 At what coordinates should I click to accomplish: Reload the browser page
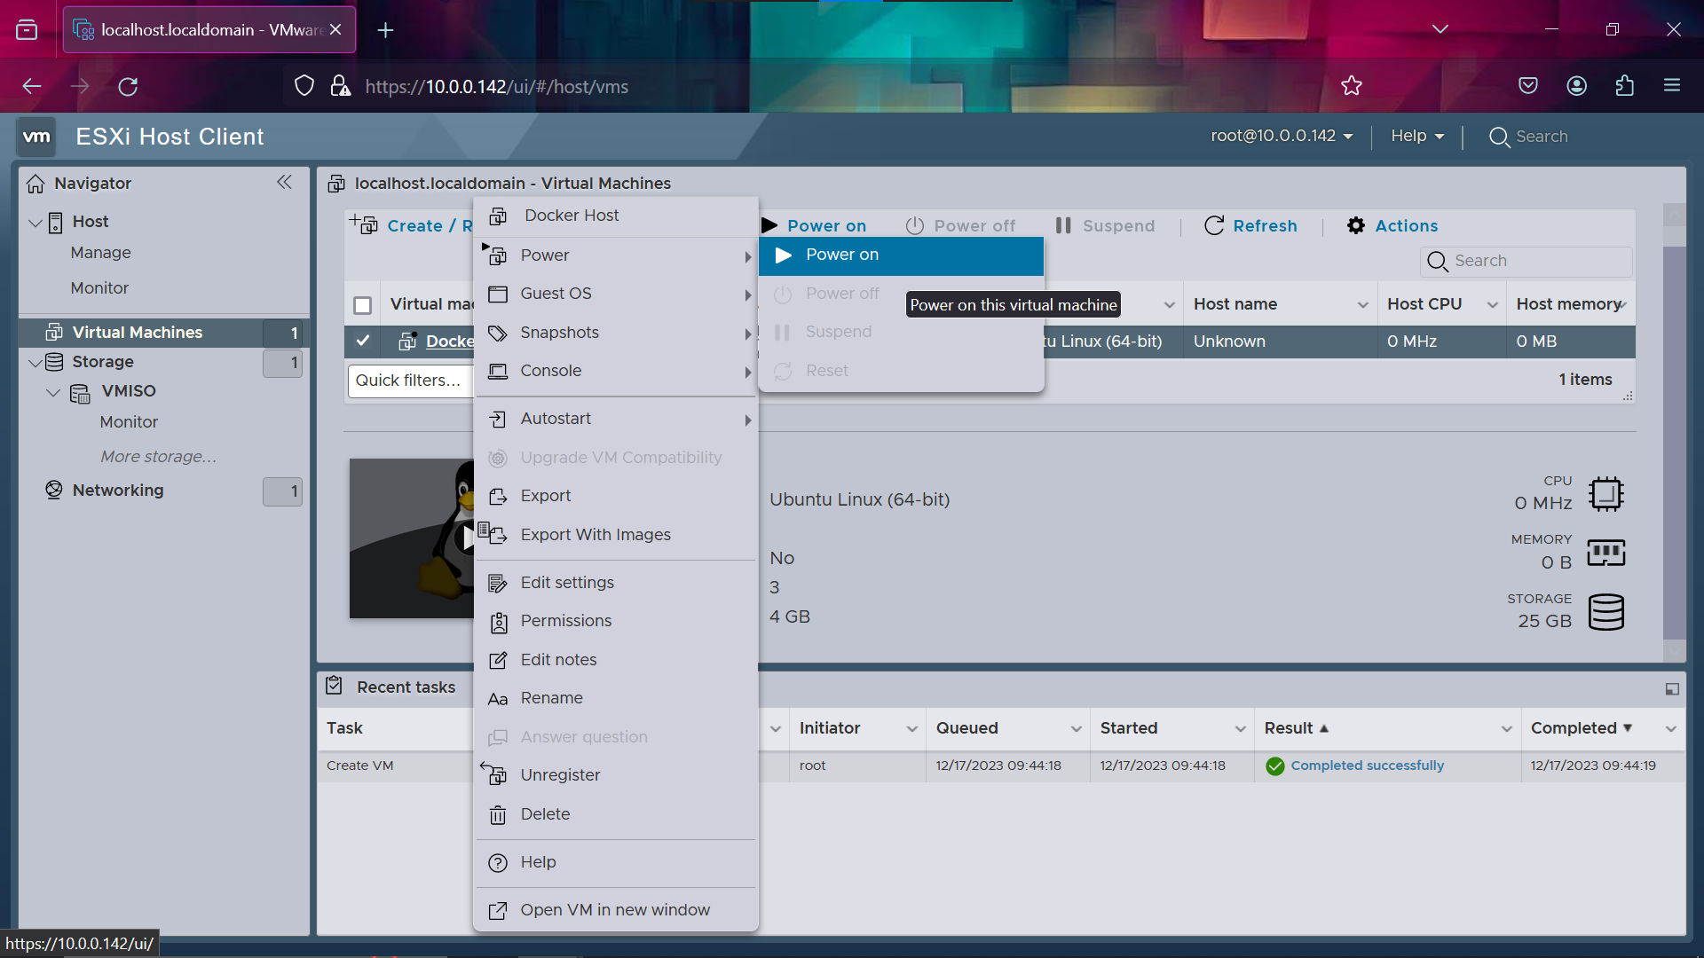pyautogui.click(x=128, y=86)
